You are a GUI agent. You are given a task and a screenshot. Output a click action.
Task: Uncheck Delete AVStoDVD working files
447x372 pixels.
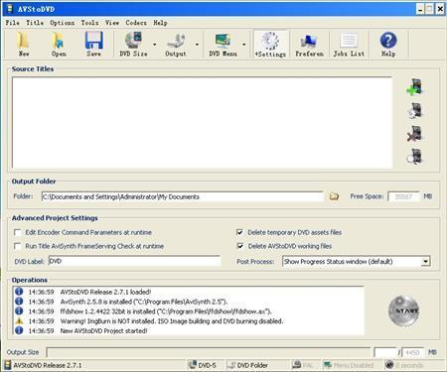(x=240, y=246)
